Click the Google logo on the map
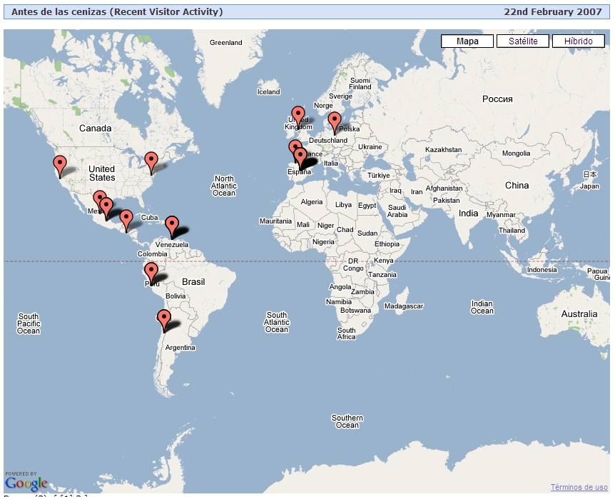This screenshot has width=615, height=497. pos(26,482)
